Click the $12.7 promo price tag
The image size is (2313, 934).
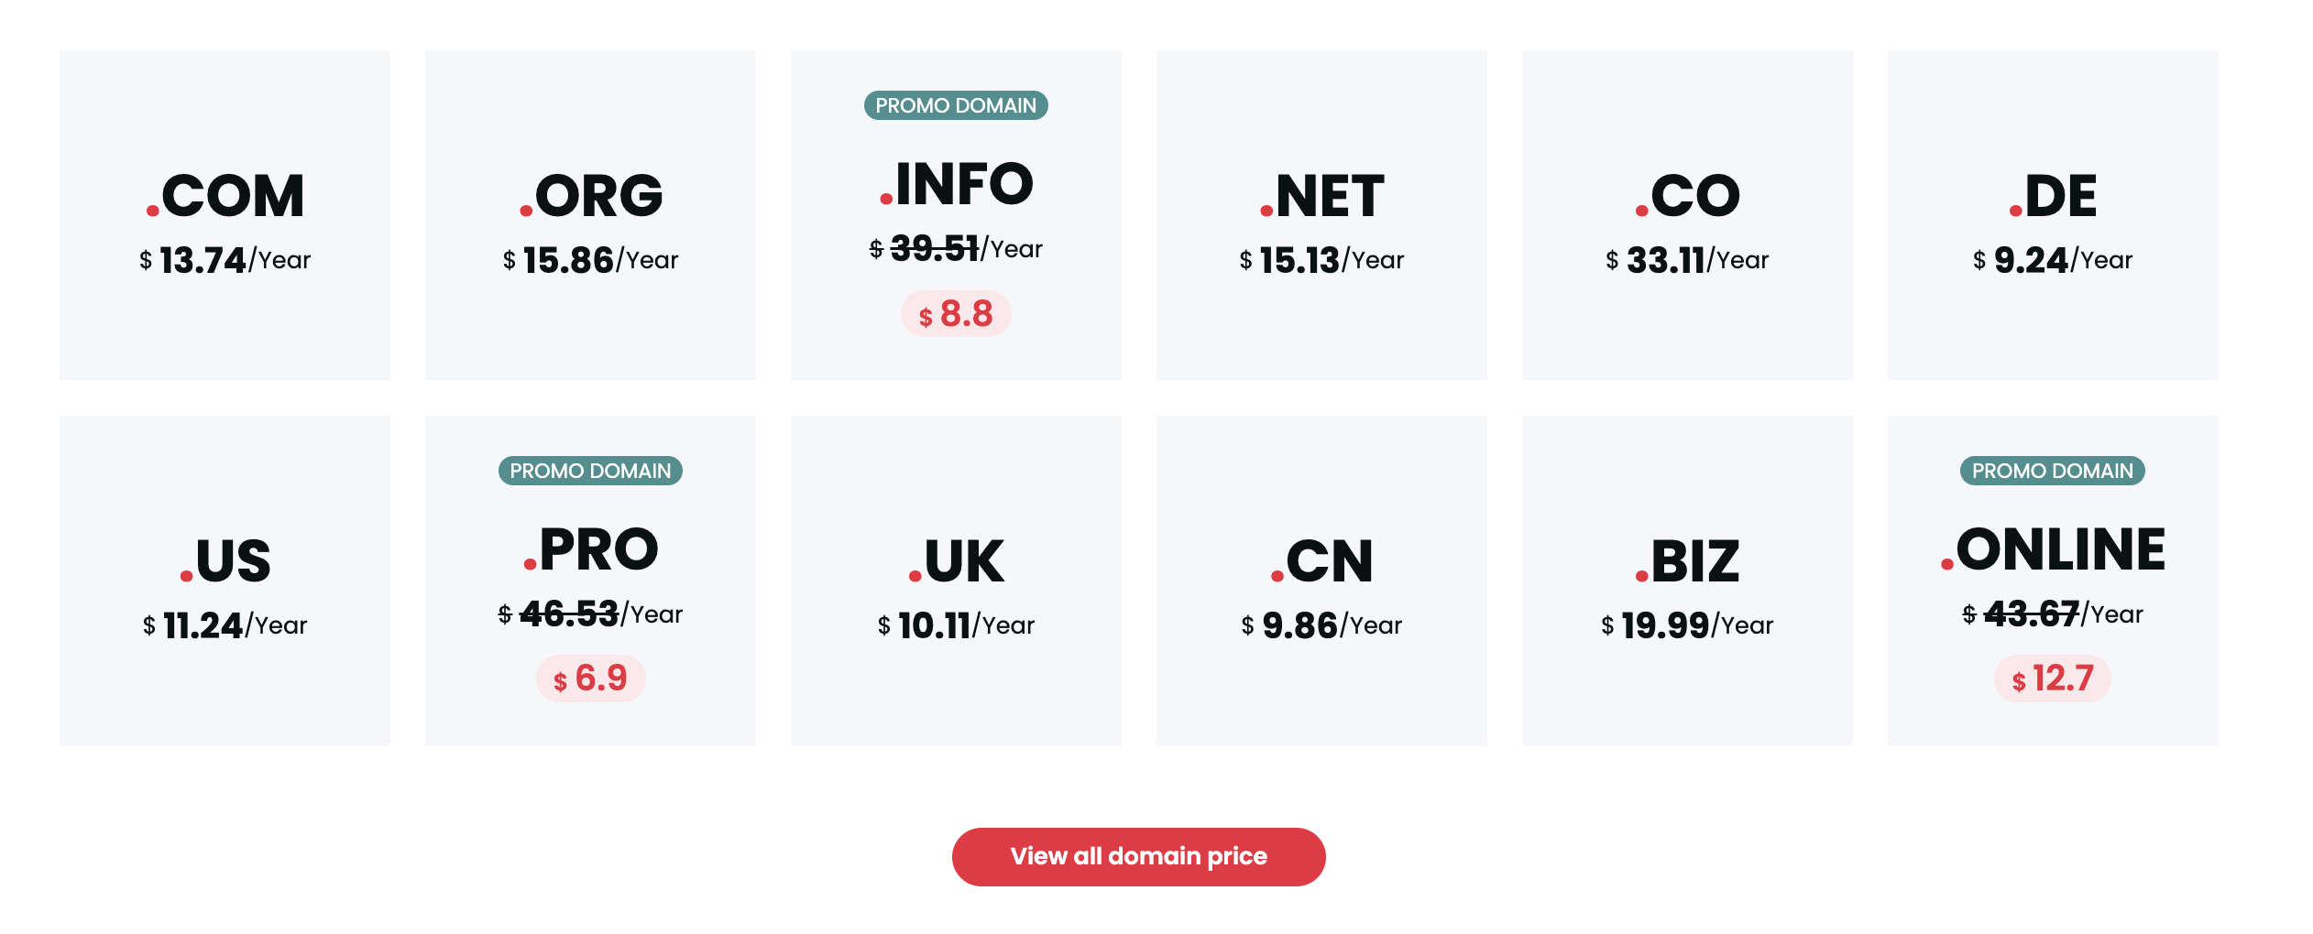(2053, 679)
